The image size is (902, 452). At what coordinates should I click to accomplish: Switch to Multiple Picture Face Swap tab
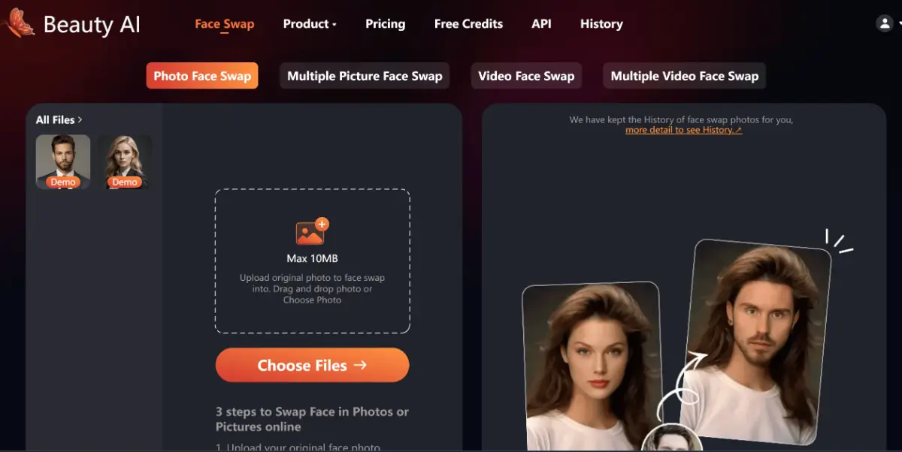tap(365, 76)
